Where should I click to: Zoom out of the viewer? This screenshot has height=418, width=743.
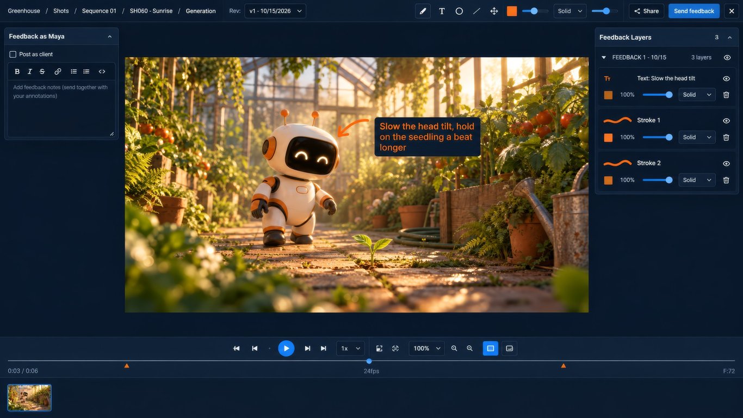point(469,348)
